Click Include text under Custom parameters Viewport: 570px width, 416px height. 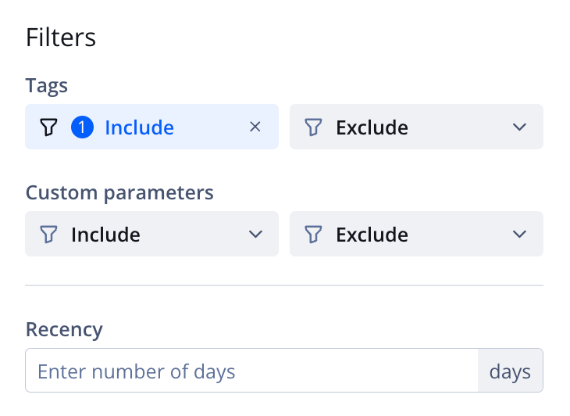[105, 234]
